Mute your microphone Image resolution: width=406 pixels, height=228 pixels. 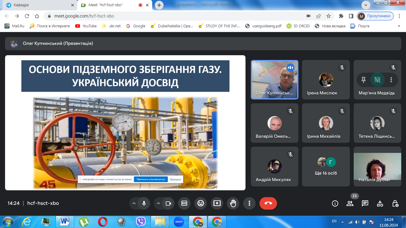[144, 203]
